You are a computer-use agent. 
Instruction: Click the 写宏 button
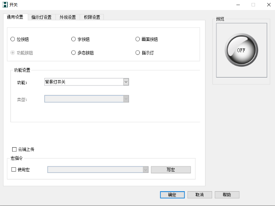[x=170, y=169]
